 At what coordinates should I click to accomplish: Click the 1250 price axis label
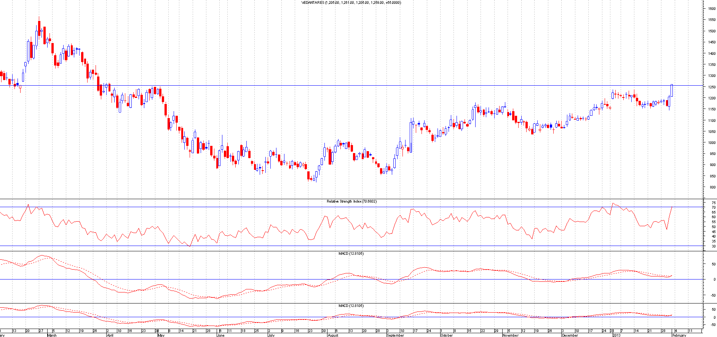711,87
